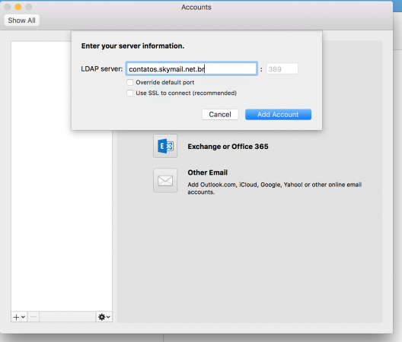Click the Accounts window title bar
This screenshot has width=402, height=342.
coord(196,7)
